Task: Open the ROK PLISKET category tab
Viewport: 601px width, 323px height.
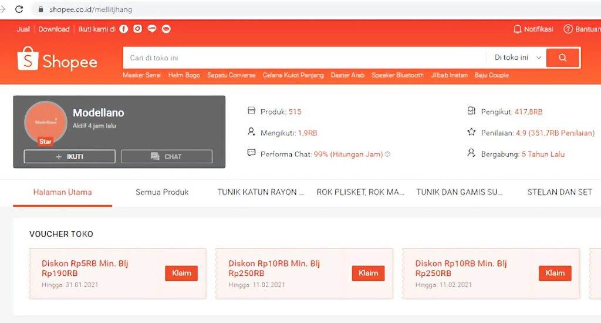Action: click(x=360, y=192)
